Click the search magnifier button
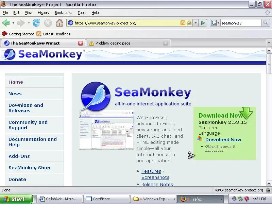 (266, 23)
